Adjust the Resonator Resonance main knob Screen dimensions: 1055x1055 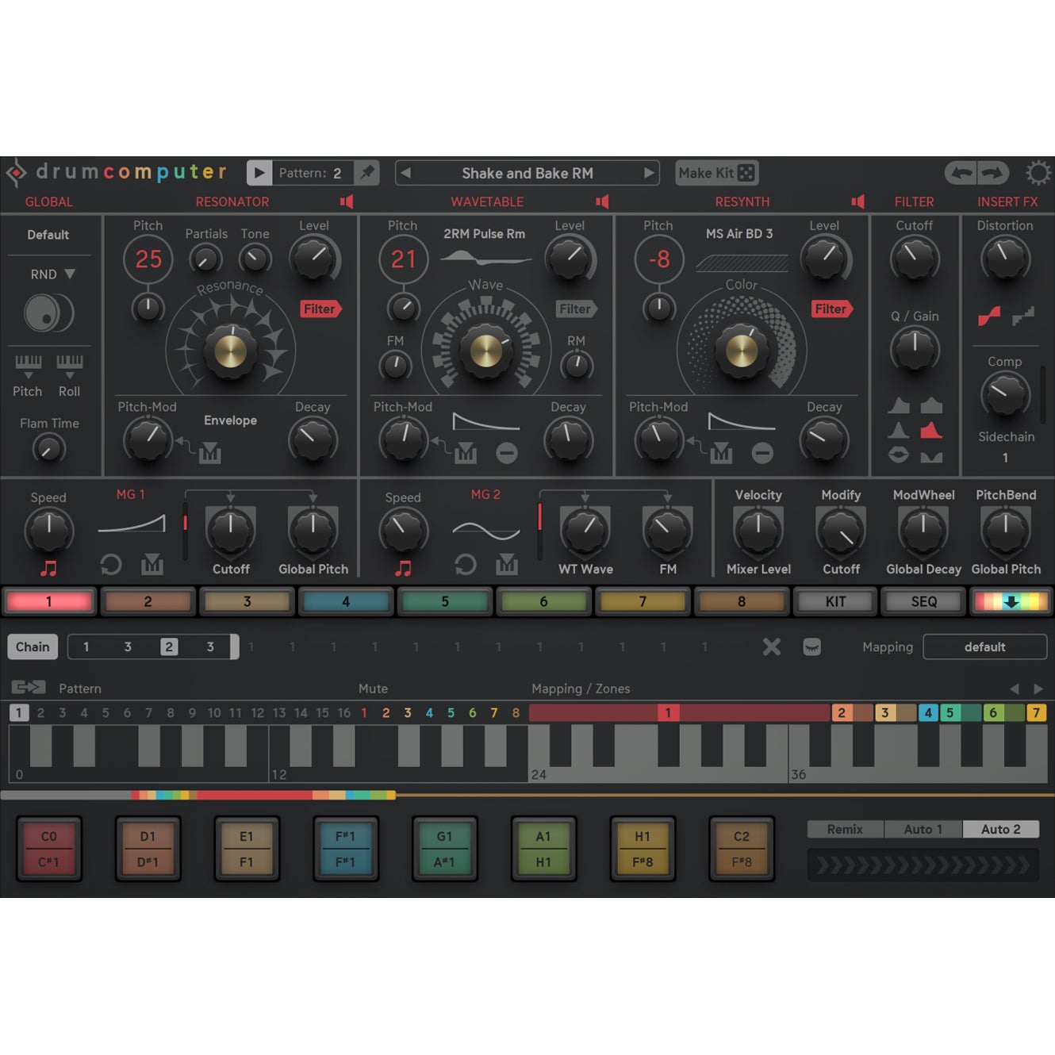tap(231, 351)
